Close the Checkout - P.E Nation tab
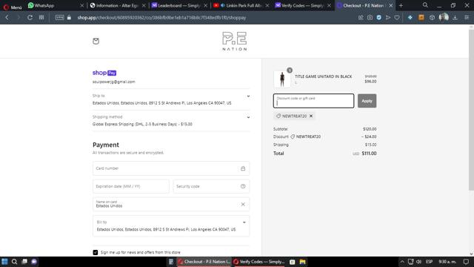 [391, 5]
